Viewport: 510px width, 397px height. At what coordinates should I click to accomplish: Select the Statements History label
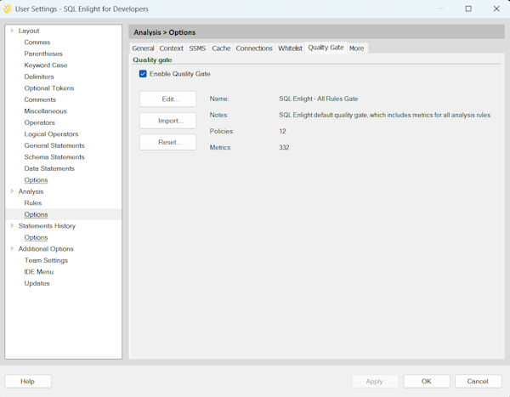tap(47, 226)
